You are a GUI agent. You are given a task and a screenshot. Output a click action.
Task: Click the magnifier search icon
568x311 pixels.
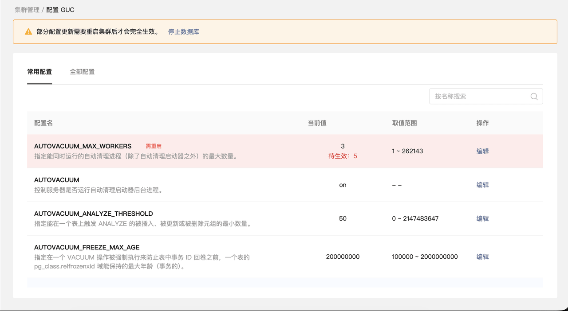pos(534,97)
